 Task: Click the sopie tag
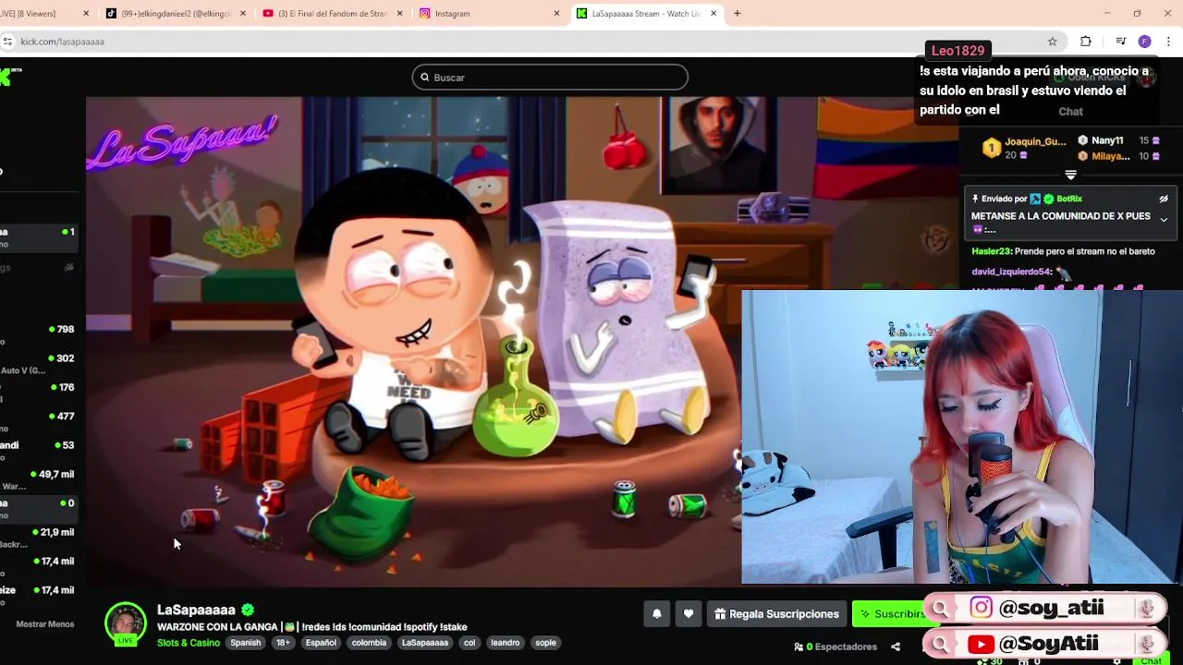click(546, 643)
